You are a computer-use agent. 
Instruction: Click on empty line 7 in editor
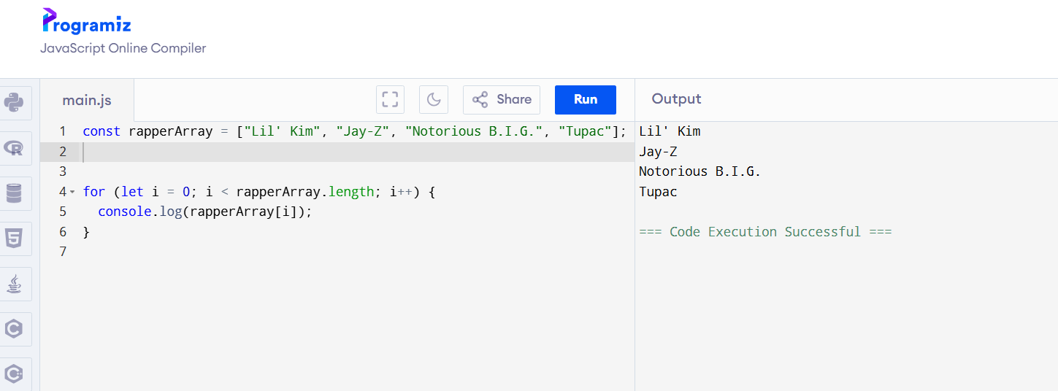coord(292,252)
